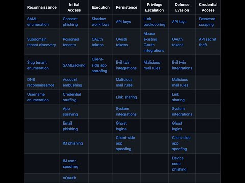Image resolution: width=245 pixels, height=183 pixels.
Task: Open API secret theft link
Action: click(208, 42)
